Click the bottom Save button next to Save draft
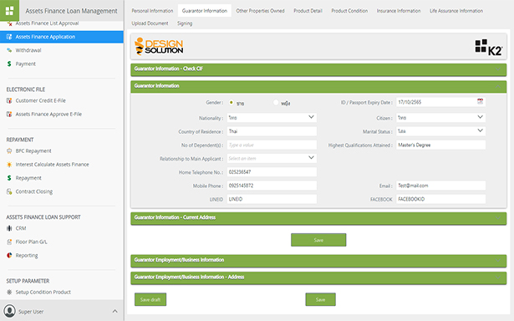 click(321, 299)
